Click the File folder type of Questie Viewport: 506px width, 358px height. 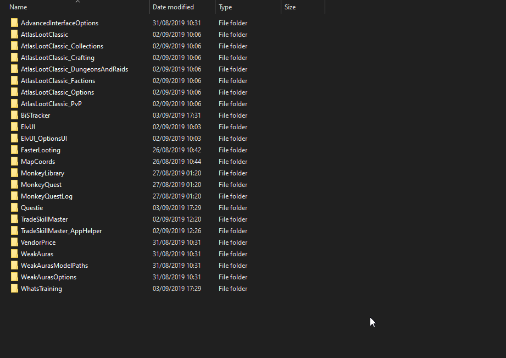(233, 208)
